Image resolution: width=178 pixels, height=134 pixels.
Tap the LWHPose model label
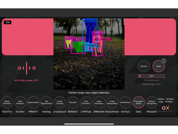(86, 112)
